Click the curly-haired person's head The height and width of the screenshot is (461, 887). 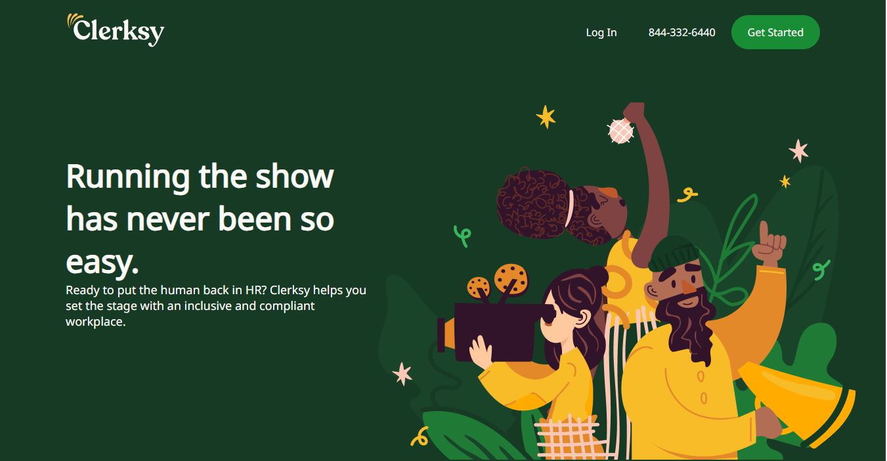pos(561,207)
